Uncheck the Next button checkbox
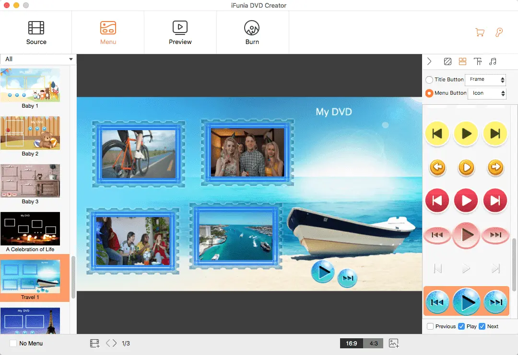The width and height of the screenshot is (518, 355). [482, 326]
